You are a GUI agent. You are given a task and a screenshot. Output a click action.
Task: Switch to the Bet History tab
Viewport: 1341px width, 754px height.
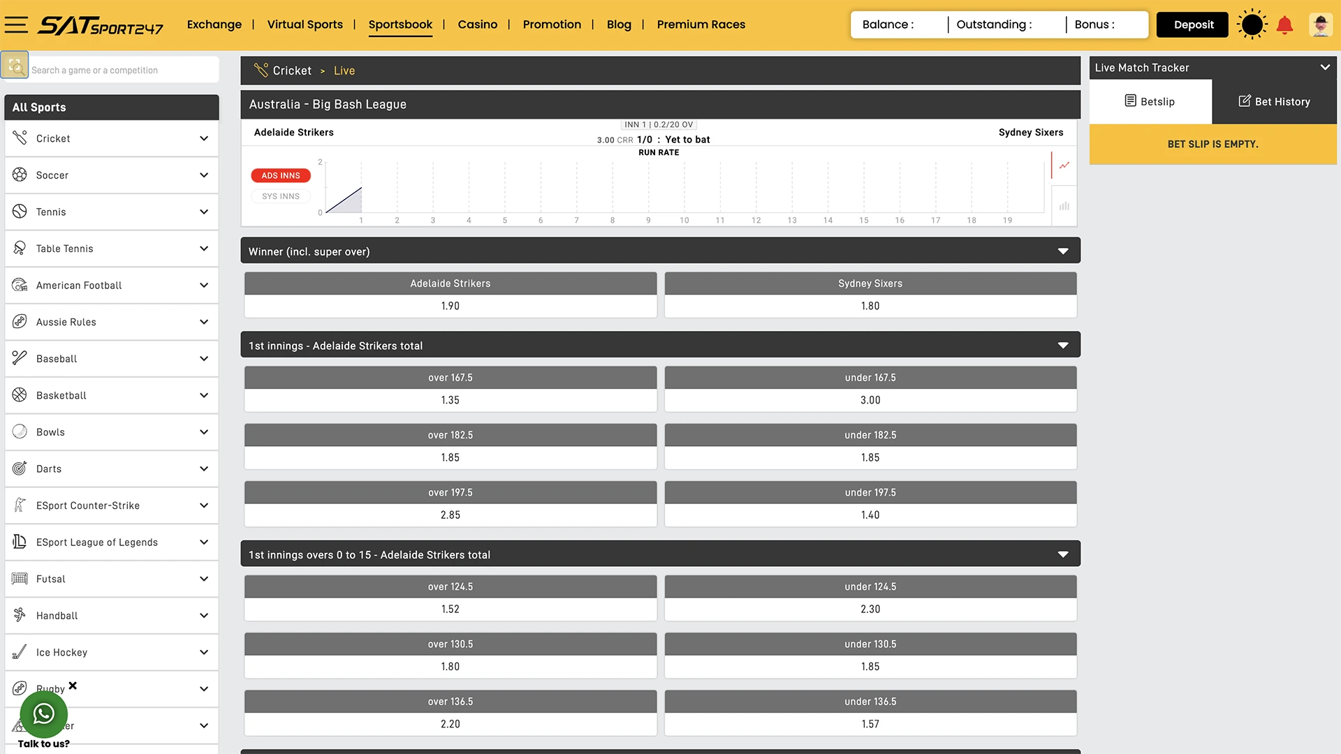click(1275, 101)
